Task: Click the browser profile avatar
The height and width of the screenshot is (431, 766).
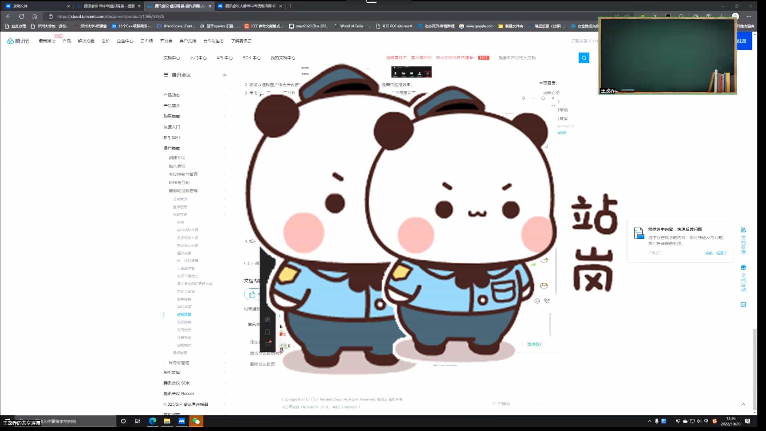Action: (735, 16)
